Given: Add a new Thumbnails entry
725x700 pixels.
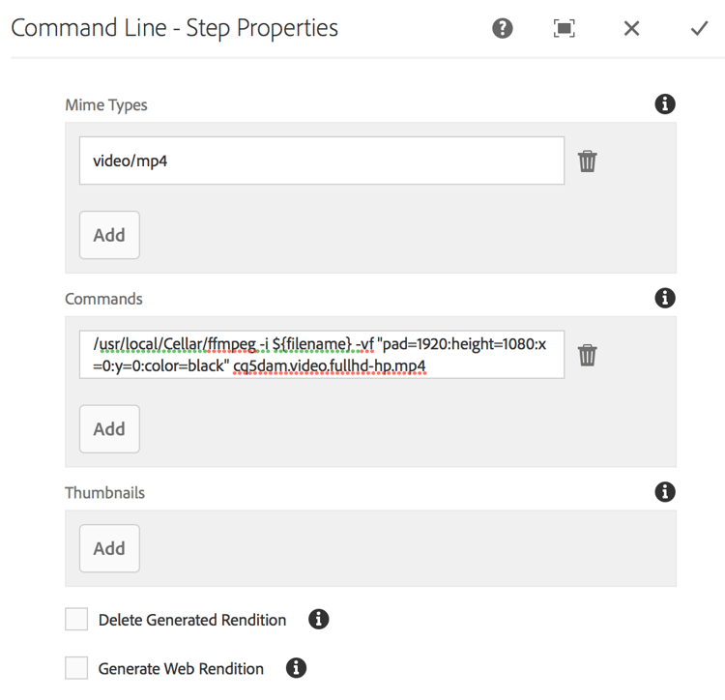Looking at the screenshot, I should (109, 548).
